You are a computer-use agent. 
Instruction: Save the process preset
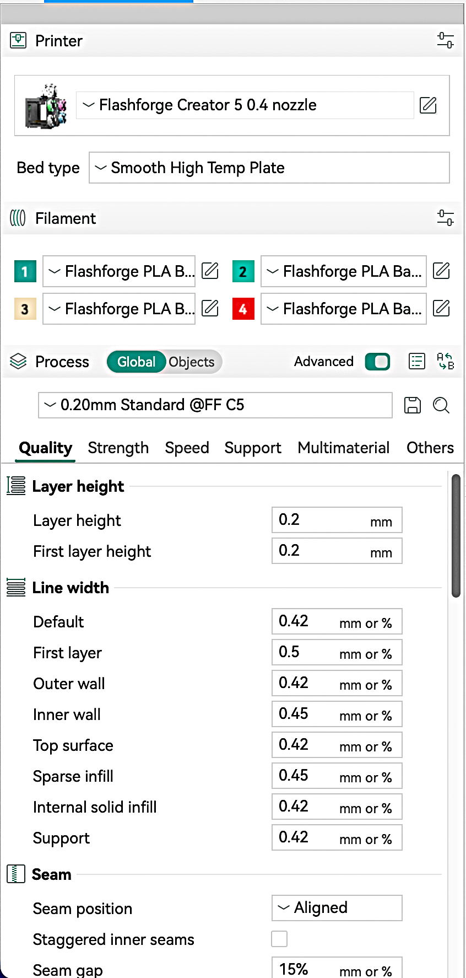click(x=413, y=405)
